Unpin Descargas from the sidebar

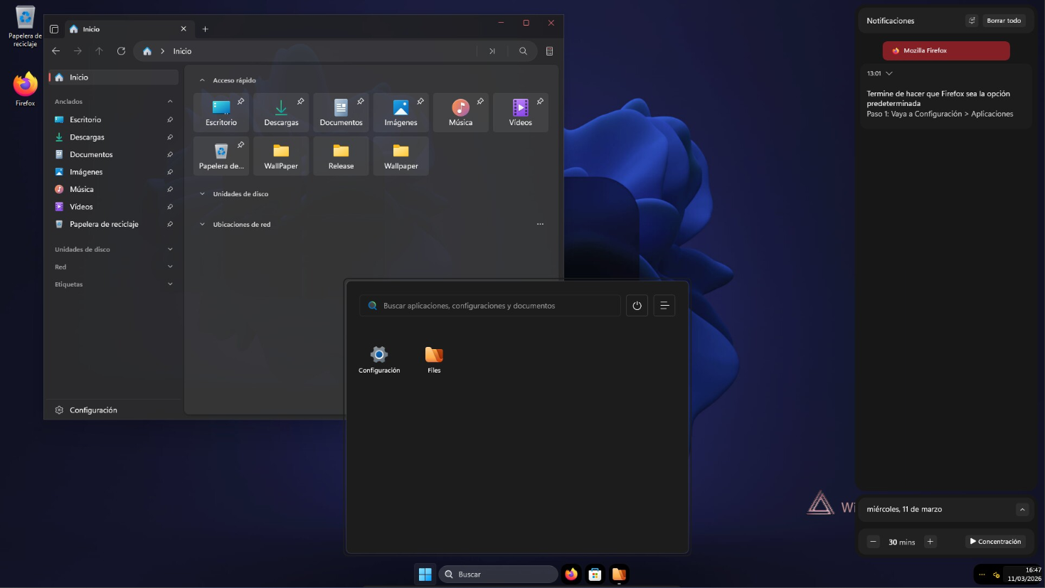pos(170,137)
